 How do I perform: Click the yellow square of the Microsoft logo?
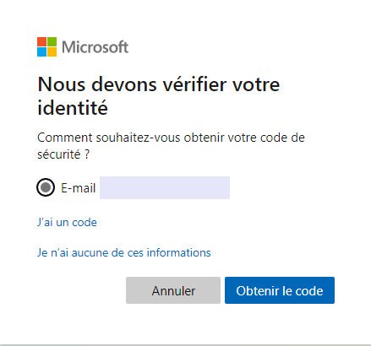click(x=52, y=51)
